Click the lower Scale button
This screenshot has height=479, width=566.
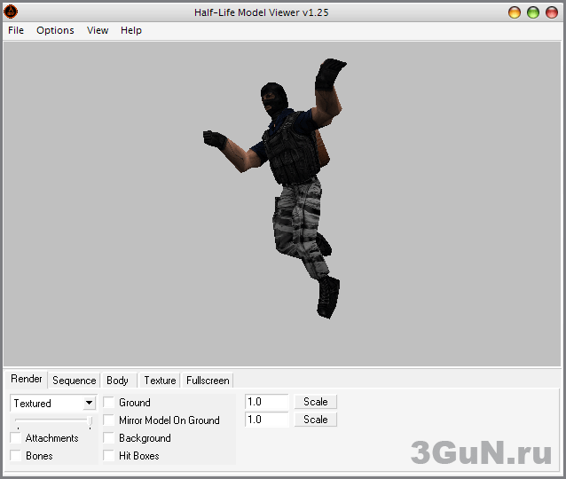coord(316,420)
